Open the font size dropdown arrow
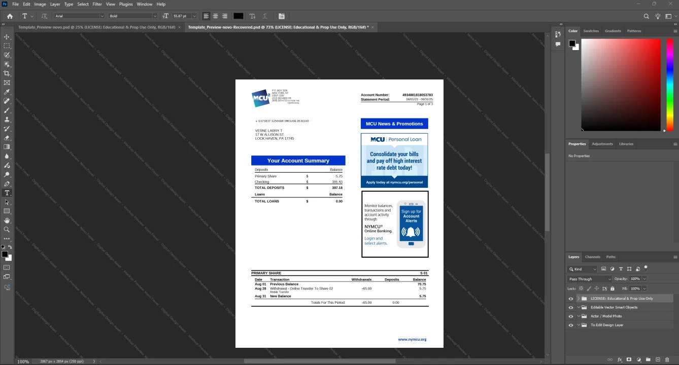679x365 pixels. [x=194, y=16]
